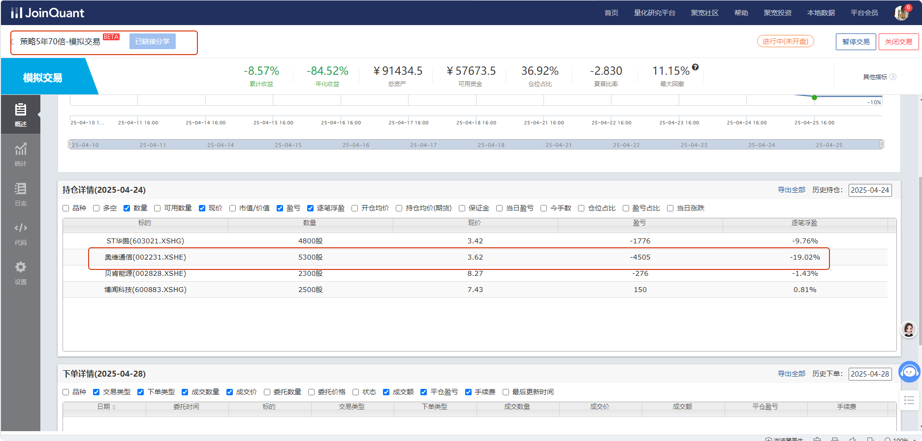Open 聚宽社区 in the top navigation
This screenshot has width=922, height=441.
click(704, 13)
